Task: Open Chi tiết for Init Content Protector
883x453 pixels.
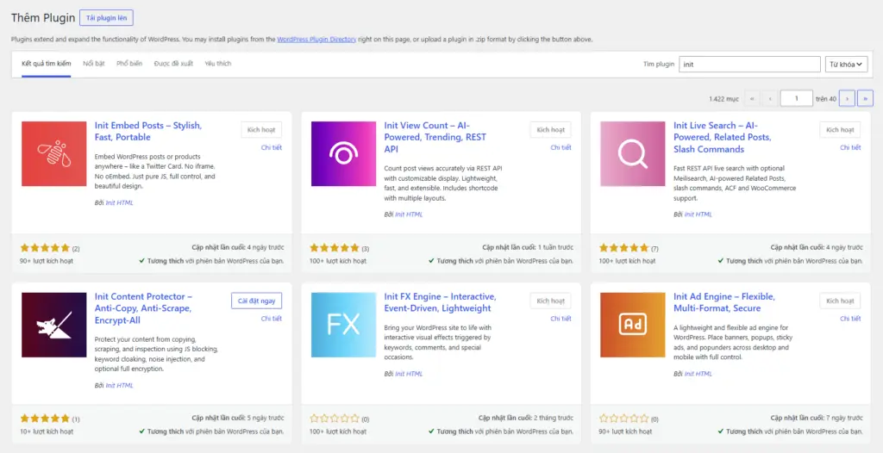Action: [x=272, y=319]
